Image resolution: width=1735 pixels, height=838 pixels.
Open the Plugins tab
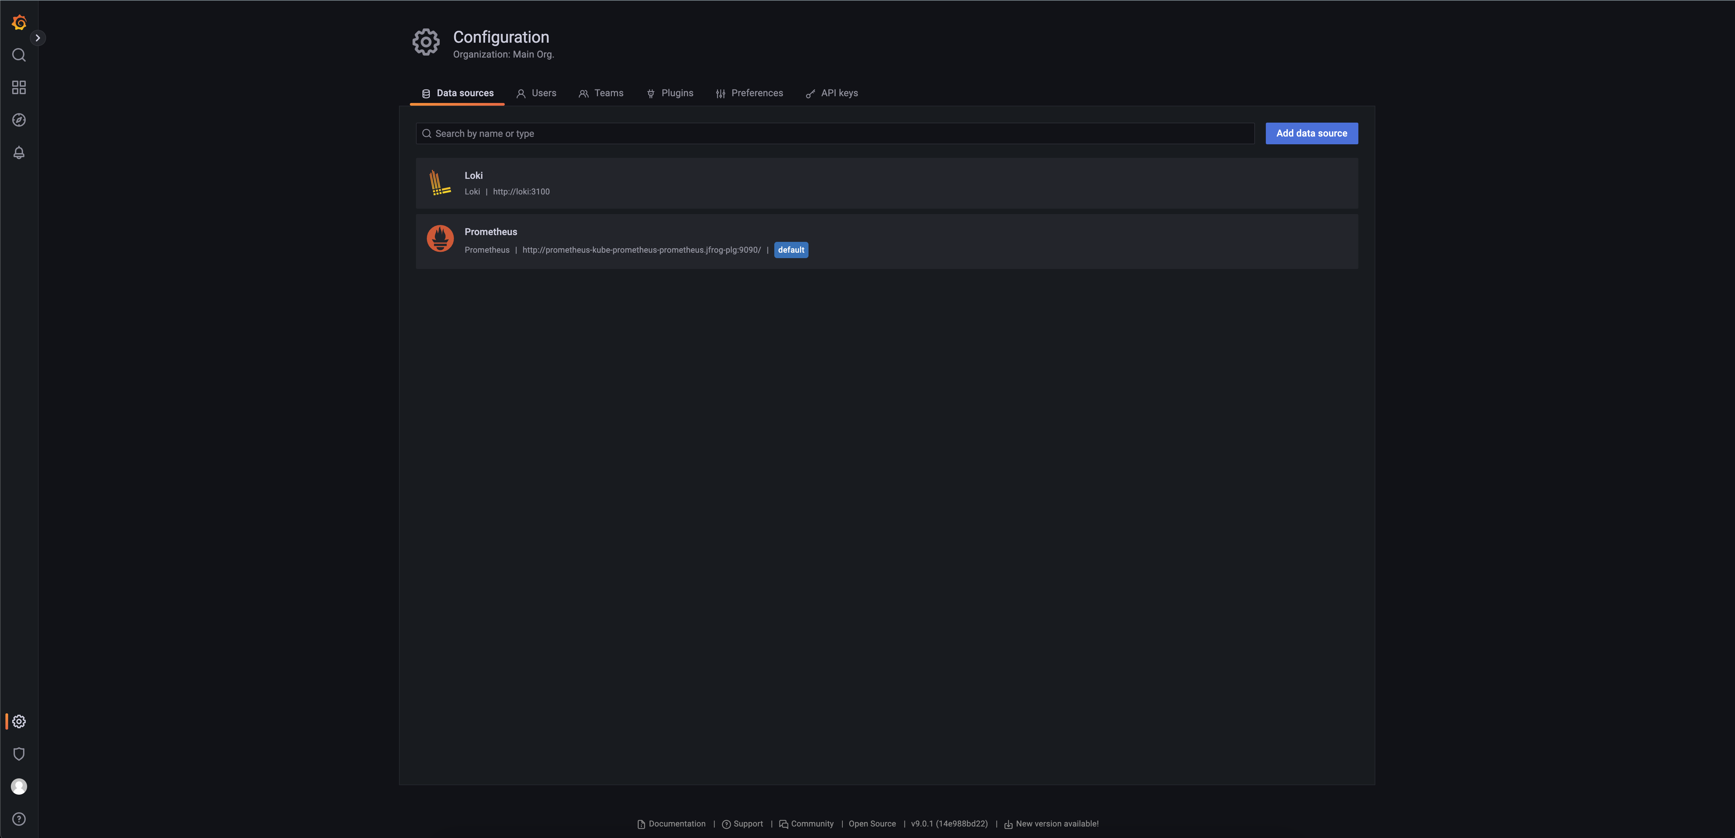[x=670, y=93]
